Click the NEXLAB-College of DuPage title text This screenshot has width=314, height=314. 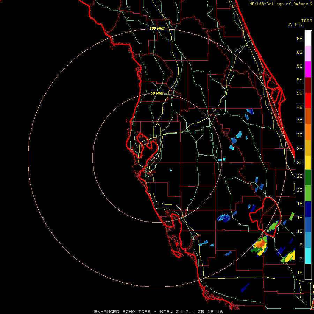click(279, 4)
